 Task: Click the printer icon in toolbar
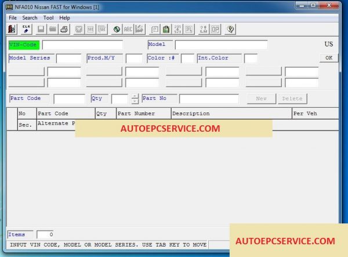pos(64,29)
